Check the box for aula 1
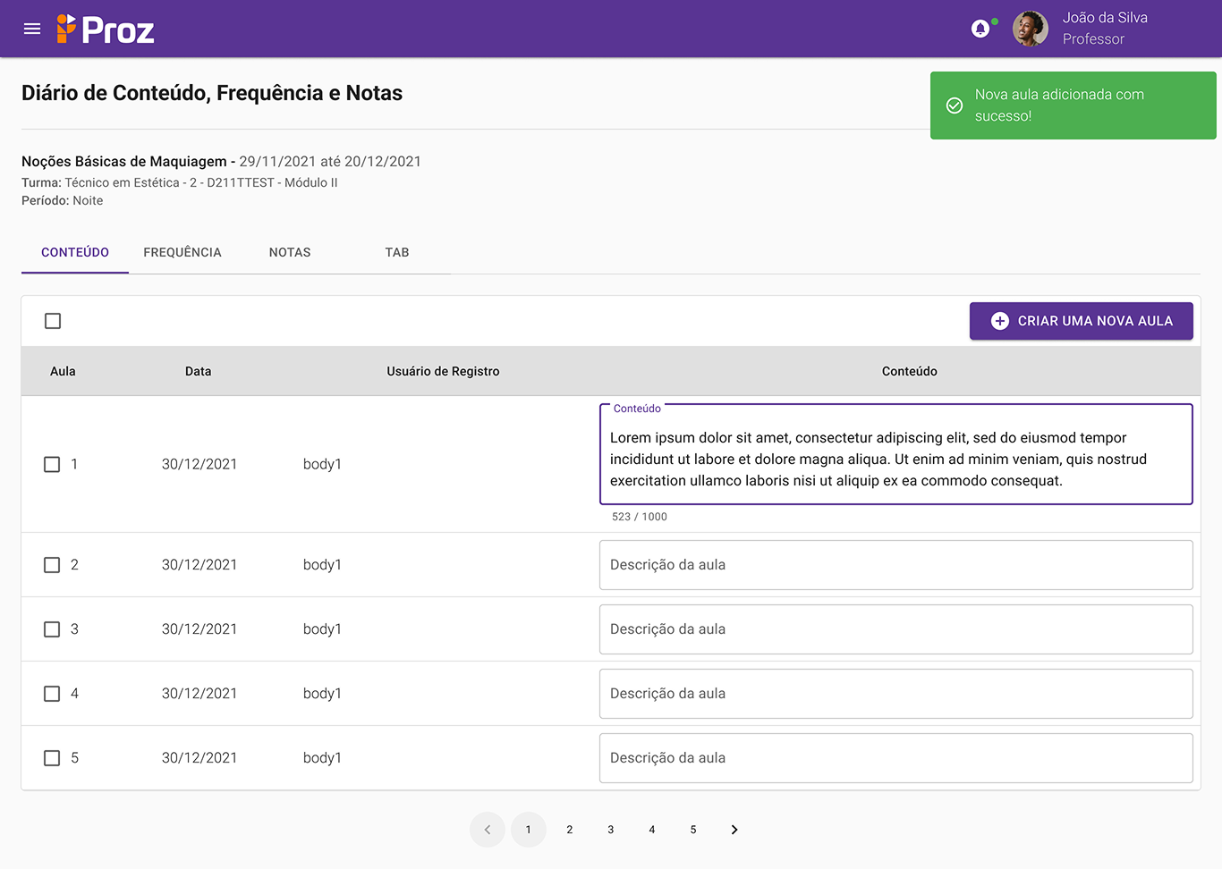This screenshot has height=869, width=1222. [52, 465]
